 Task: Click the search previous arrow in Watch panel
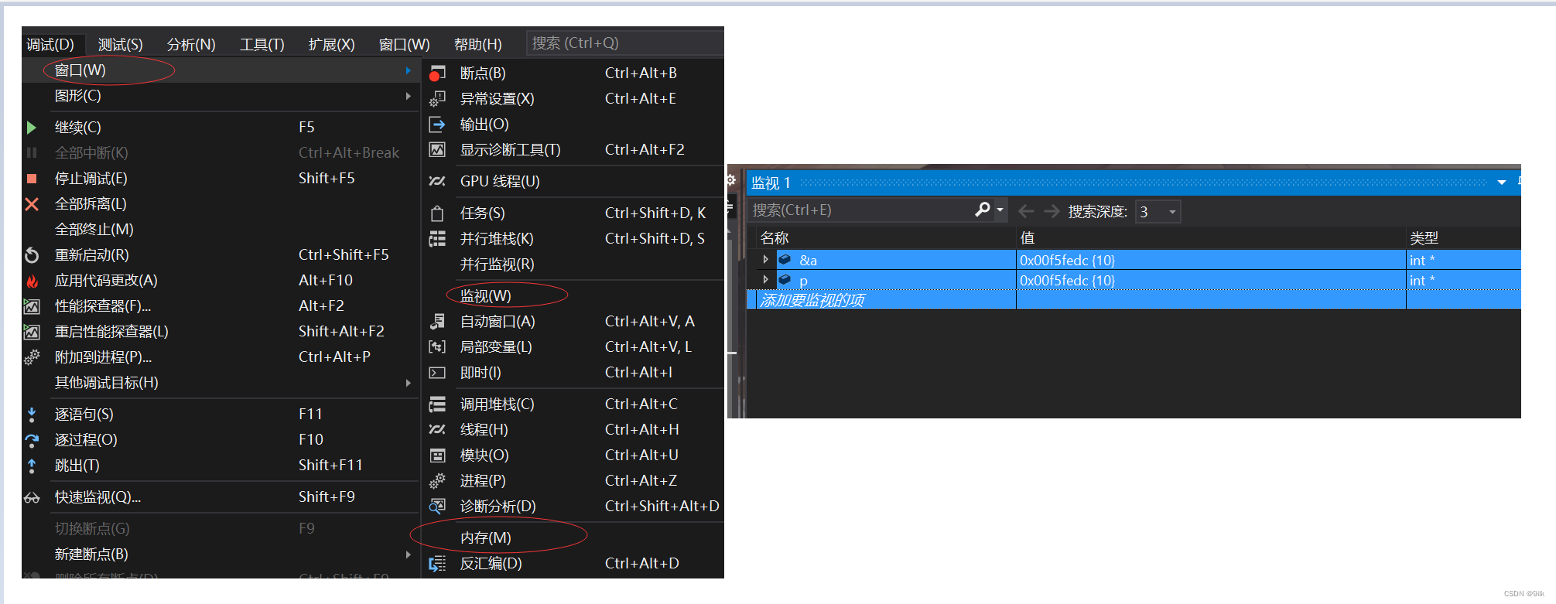[x=1027, y=211]
